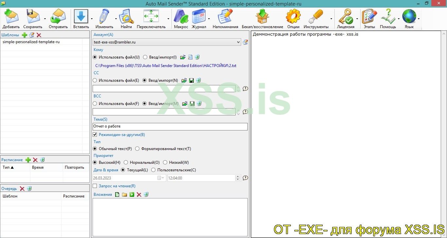Viewport: 447px width, 238px height.
Task: Set priority to Низкий(W)
Action: 165,162
